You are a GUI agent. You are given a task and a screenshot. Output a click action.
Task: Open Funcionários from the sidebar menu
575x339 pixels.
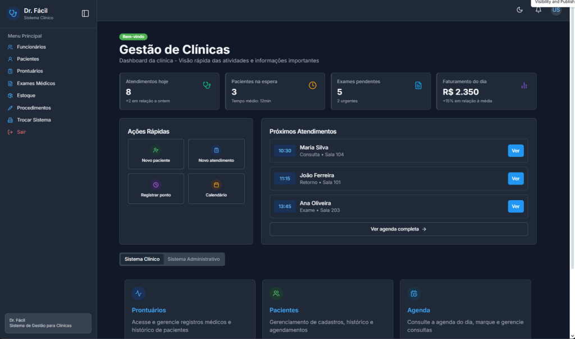(x=31, y=47)
